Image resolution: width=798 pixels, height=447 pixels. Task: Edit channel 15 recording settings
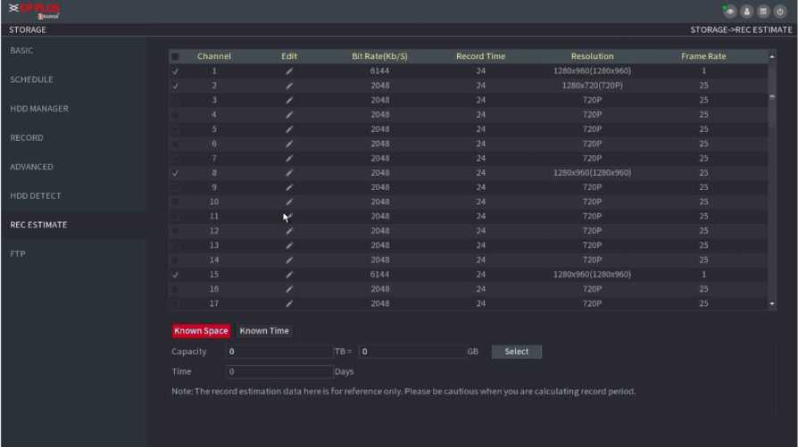coord(289,275)
